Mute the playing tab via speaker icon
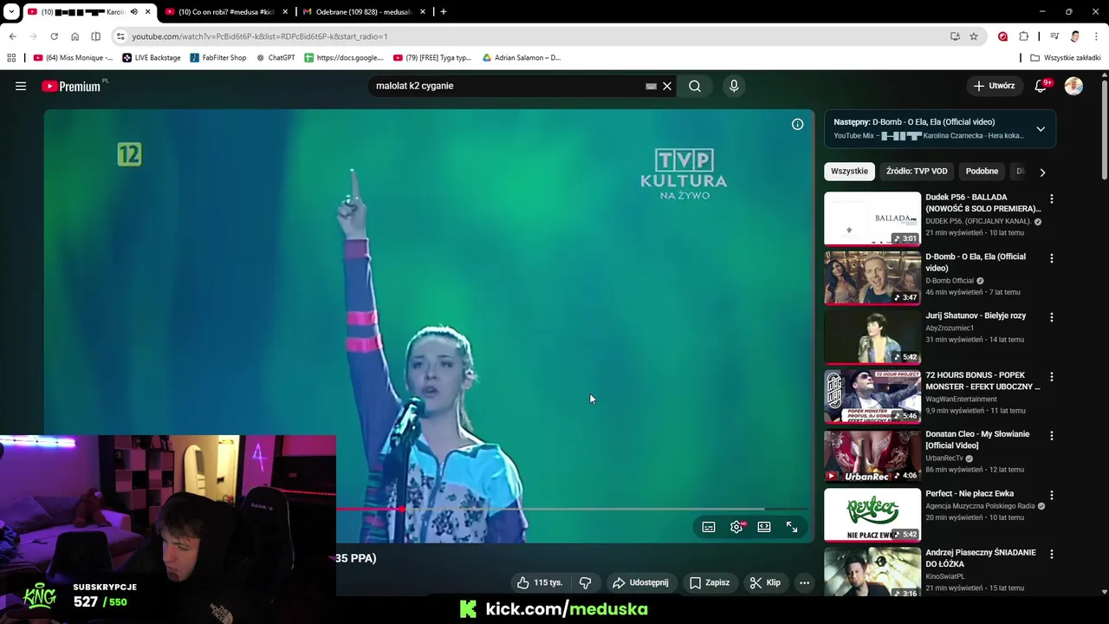Screen dimensions: 1109x624 pos(133,12)
